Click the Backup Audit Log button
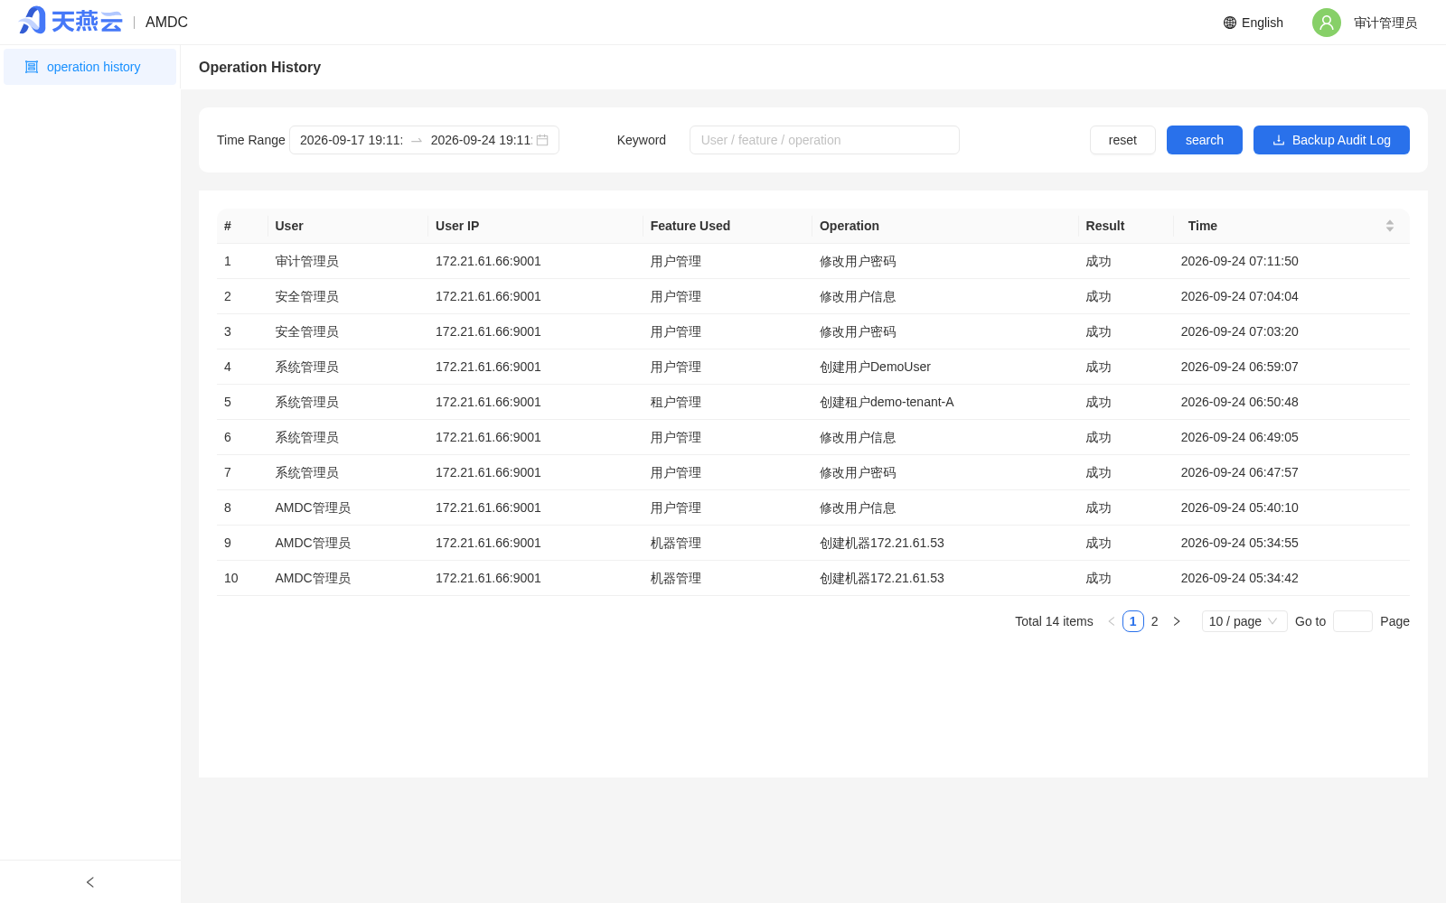 pyautogui.click(x=1331, y=140)
